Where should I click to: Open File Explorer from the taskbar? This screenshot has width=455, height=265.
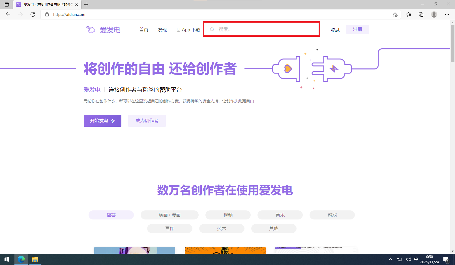point(35,259)
